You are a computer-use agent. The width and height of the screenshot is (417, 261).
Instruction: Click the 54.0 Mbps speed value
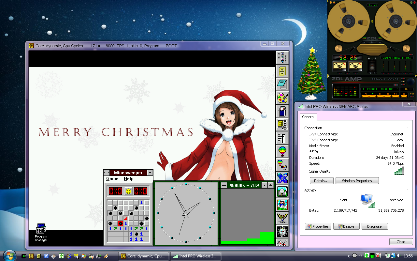[395, 163]
